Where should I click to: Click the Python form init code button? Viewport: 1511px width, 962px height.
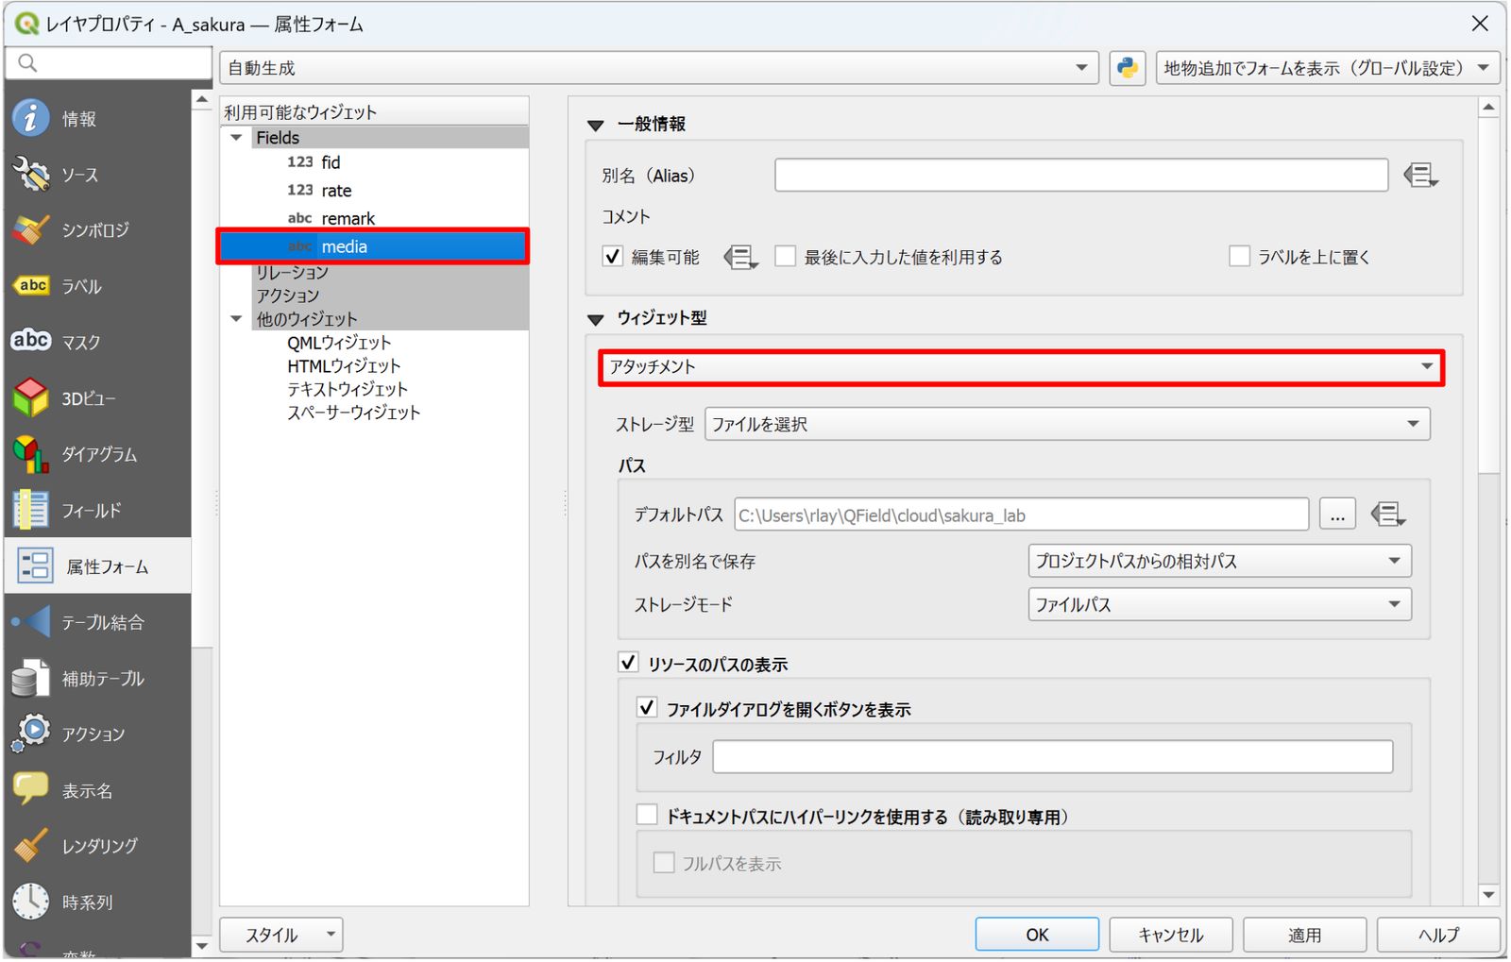(1127, 68)
